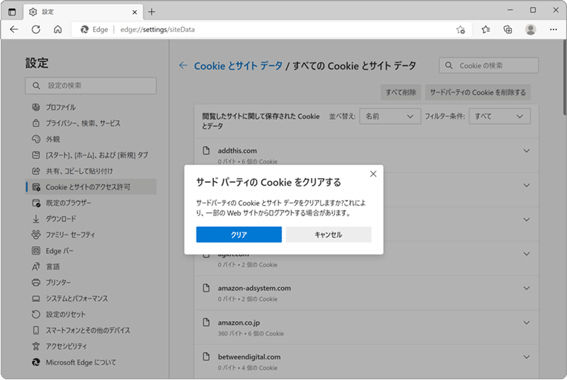This screenshot has width=567, height=380.
Task: Expand the betweendigital.com entry chevron
Action: (x=527, y=357)
